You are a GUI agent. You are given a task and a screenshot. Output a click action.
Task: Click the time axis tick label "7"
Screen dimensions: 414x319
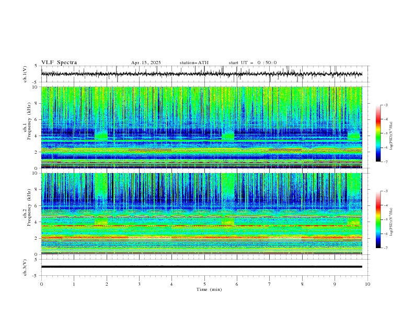click(270, 284)
